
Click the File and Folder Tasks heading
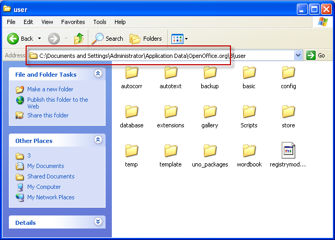[x=45, y=75]
